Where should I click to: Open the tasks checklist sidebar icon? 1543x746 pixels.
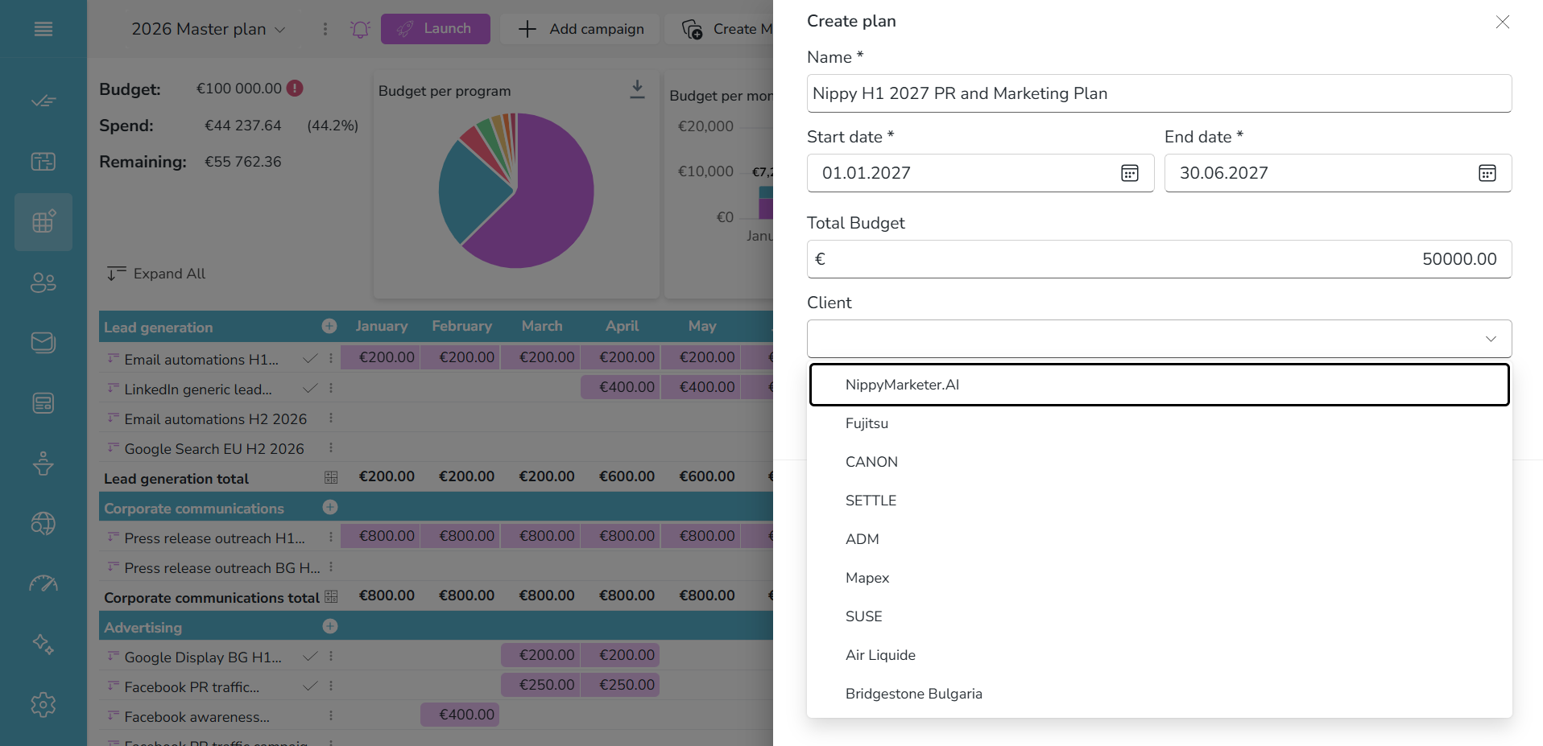(43, 101)
